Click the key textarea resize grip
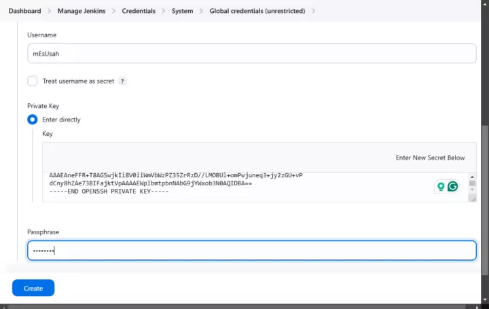The height and width of the screenshot is (309, 489). 473,198
